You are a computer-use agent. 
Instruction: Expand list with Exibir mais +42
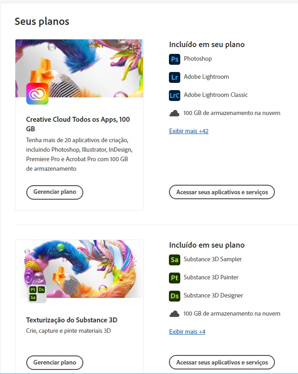click(189, 131)
